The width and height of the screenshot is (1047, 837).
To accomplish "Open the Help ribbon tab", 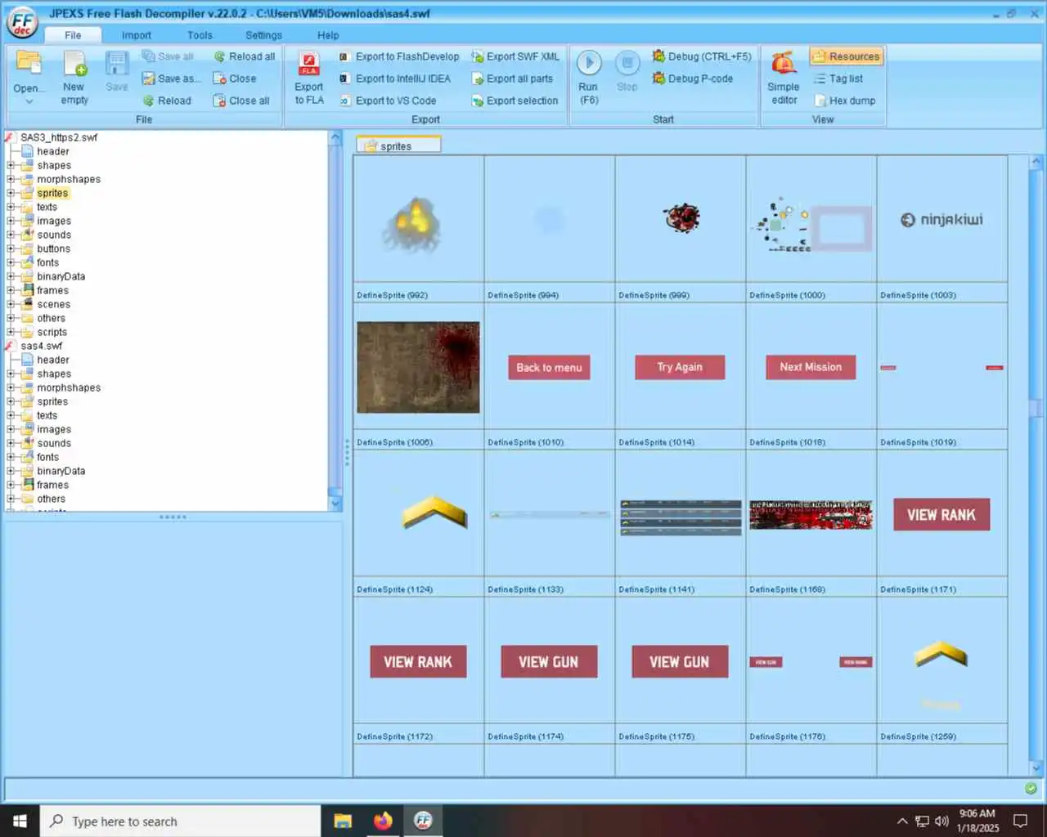I will [328, 35].
